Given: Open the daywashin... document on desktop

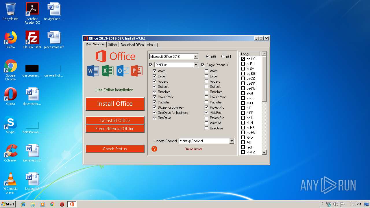Looking at the screenshot, I should click(x=32, y=96).
